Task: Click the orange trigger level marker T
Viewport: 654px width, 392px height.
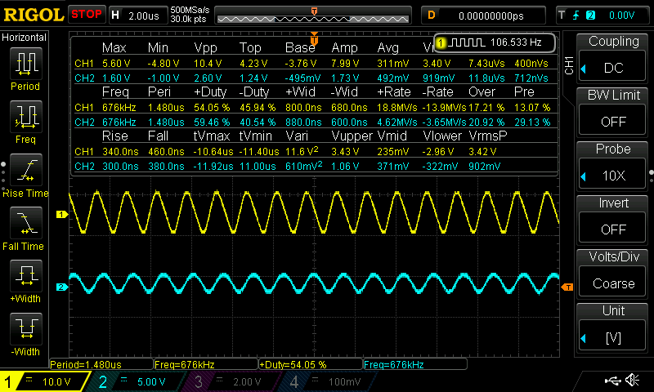Action: 567,287
